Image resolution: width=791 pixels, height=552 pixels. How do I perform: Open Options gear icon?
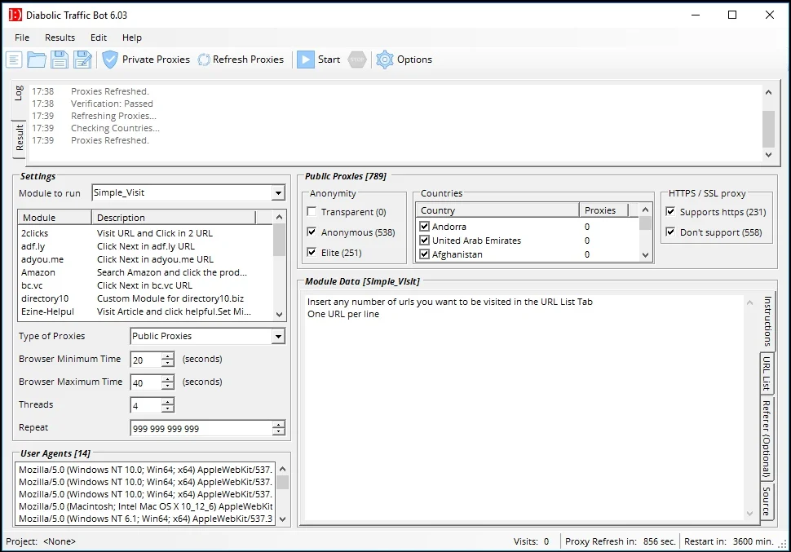point(384,60)
